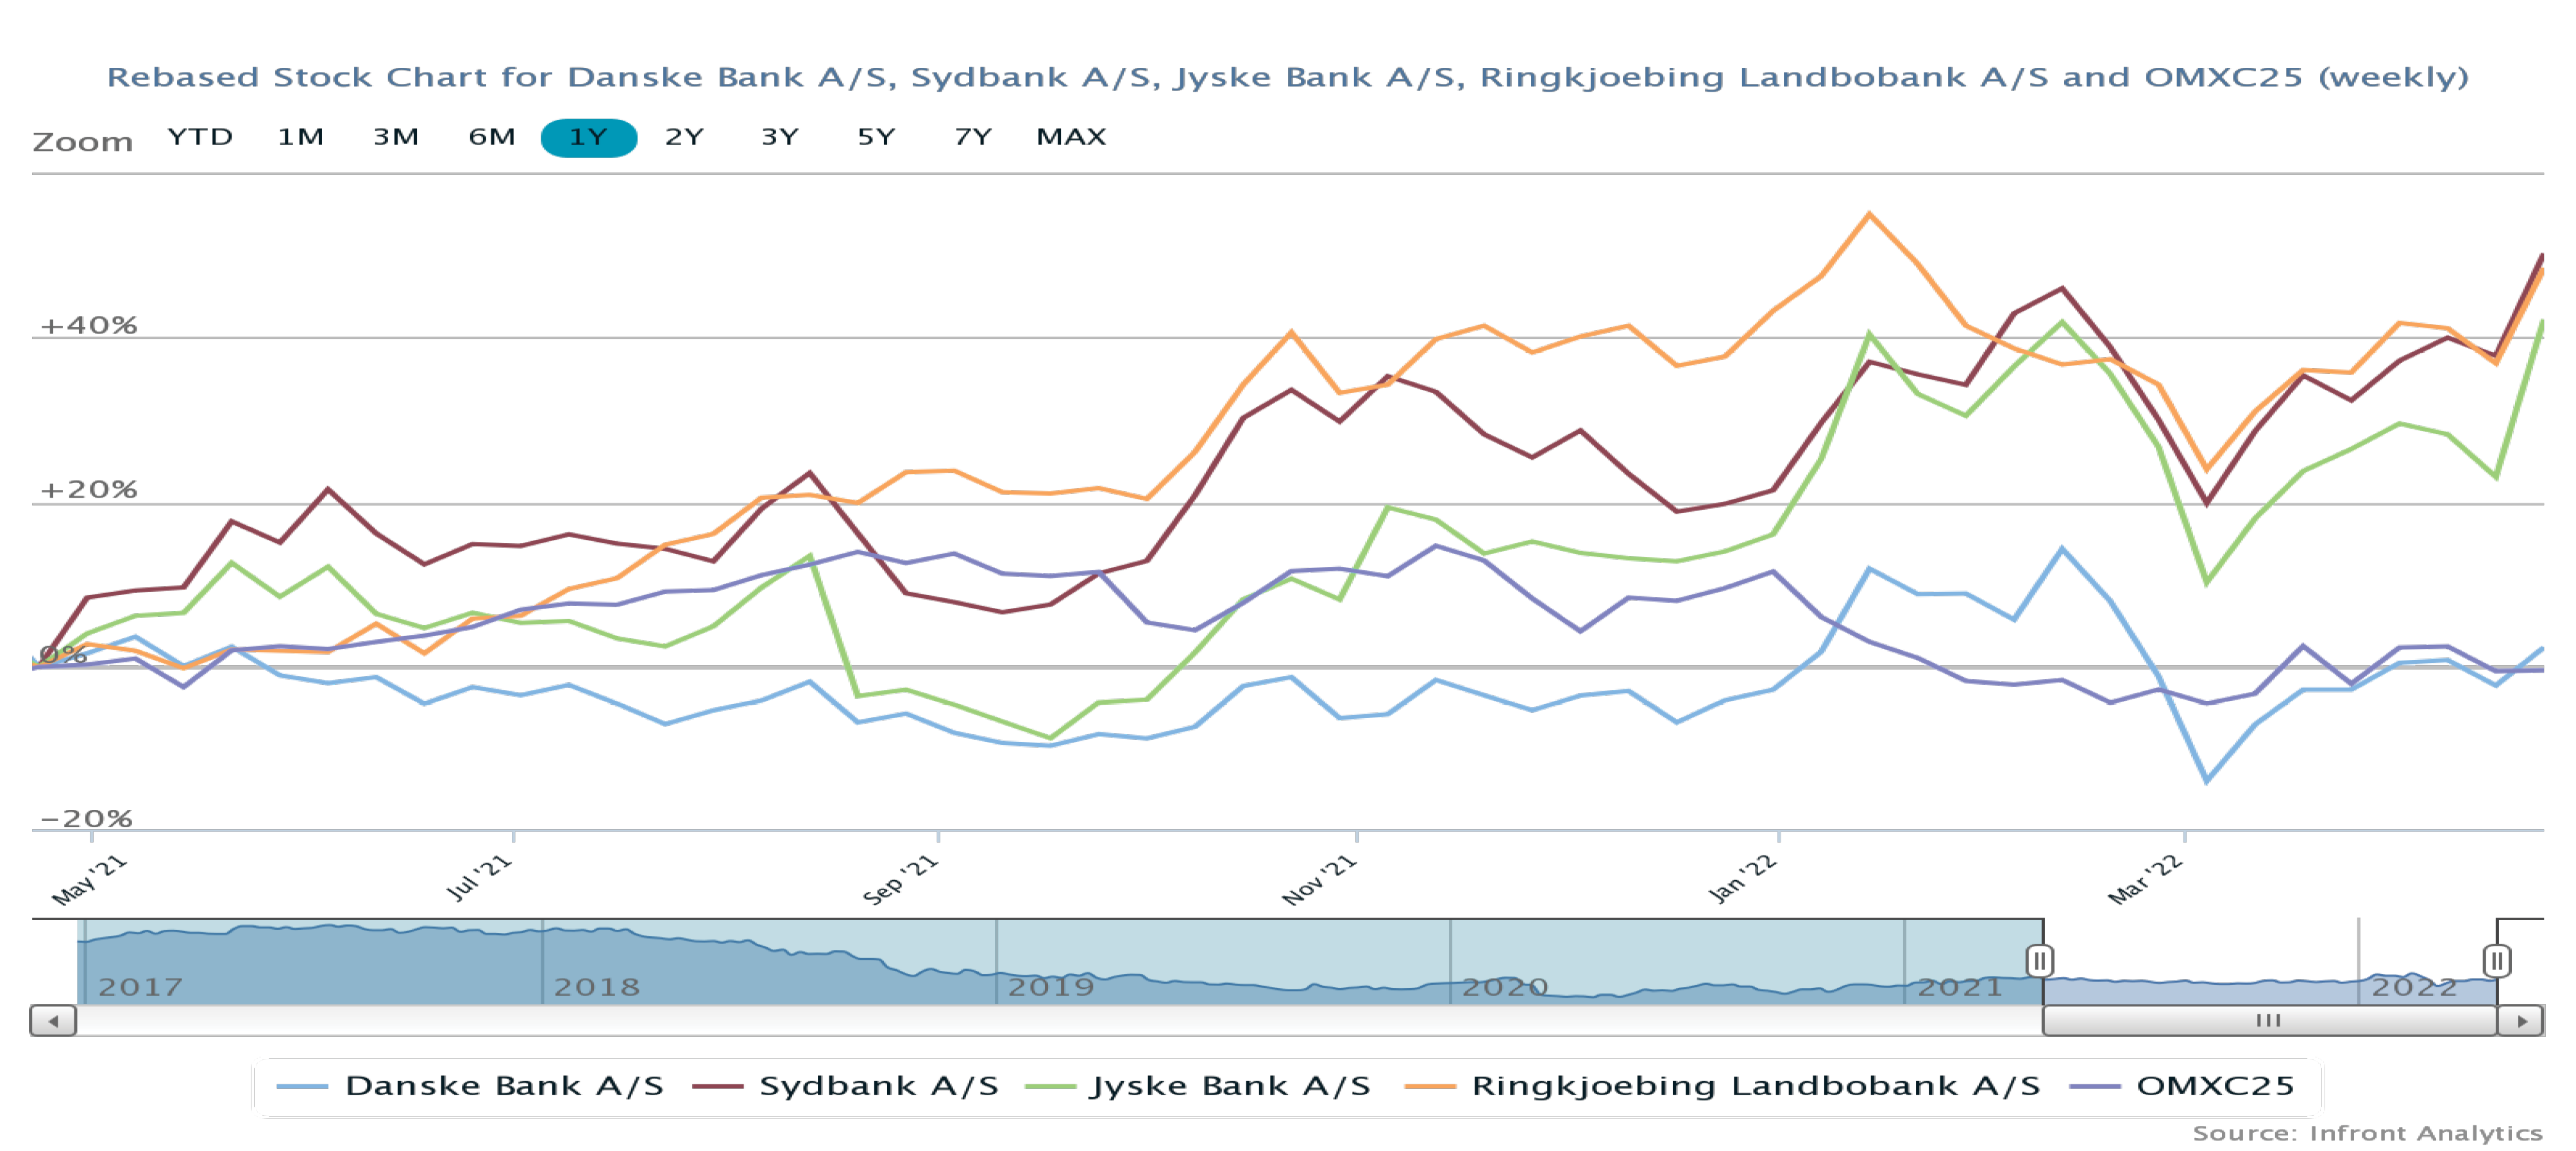The image size is (2576, 1151).
Task: Grab the left navigator range handle
Action: (x=2039, y=961)
